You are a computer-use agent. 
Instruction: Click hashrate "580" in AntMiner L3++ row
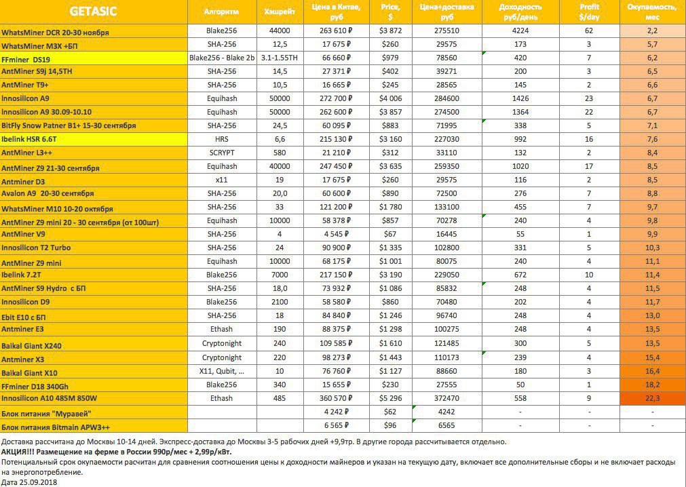tap(280, 153)
